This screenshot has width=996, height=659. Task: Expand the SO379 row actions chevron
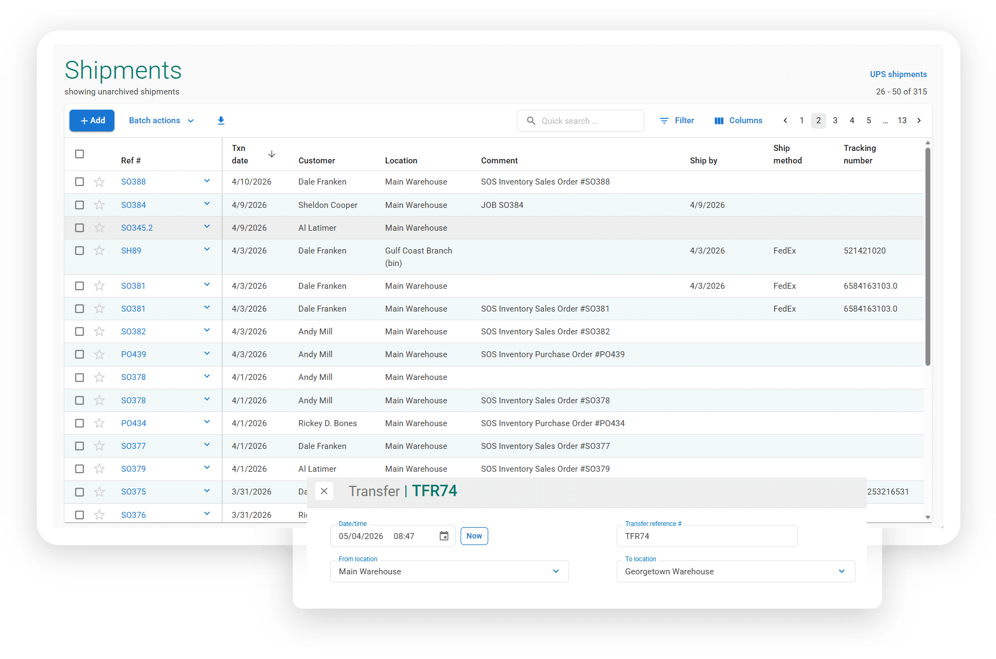point(207,468)
